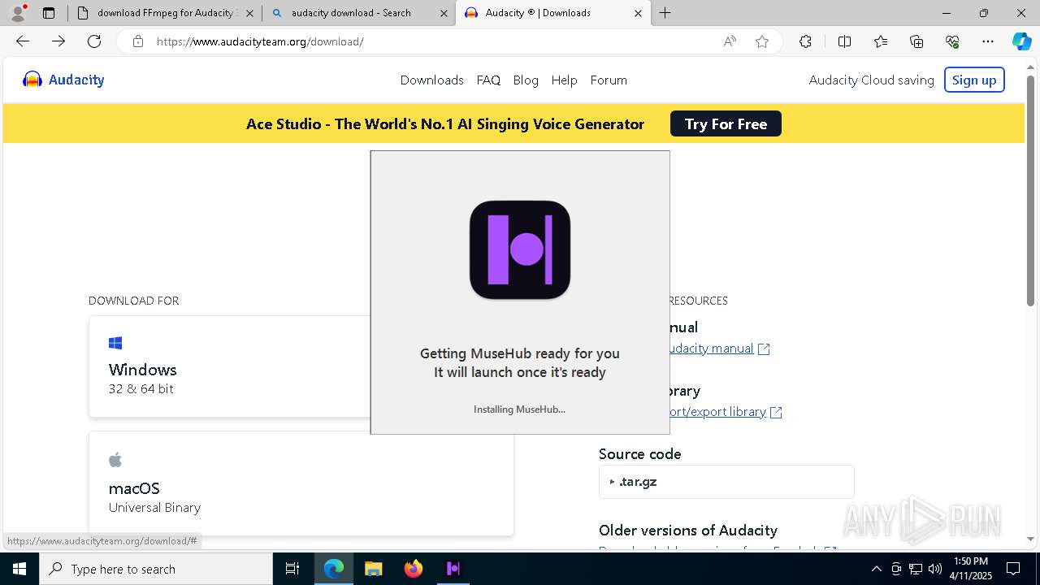Open the Forum nav item
Image resolution: width=1040 pixels, height=585 pixels.
pyautogui.click(x=609, y=80)
